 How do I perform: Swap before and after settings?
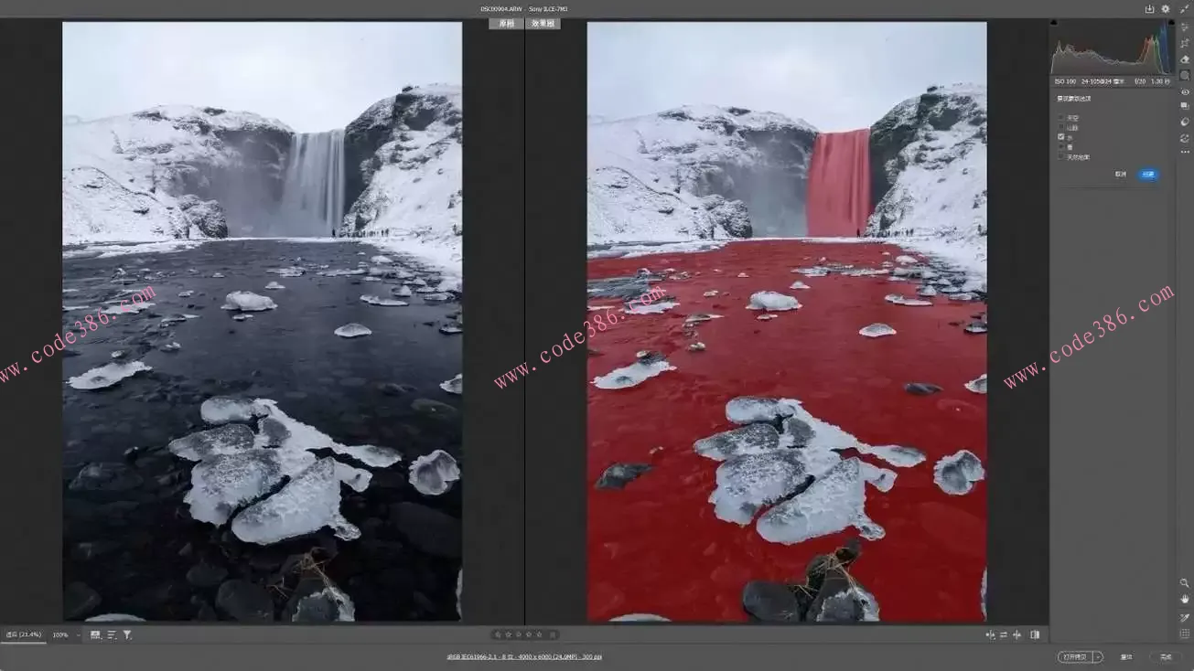tap(1004, 634)
